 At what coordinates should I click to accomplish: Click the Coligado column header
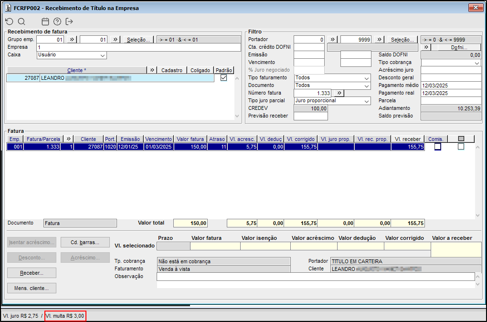[x=201, y=70]
